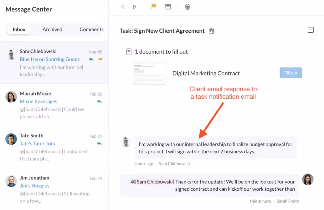Viewport: 324px width, 210px height.
Task: Click 'I'm working with our internal leadership...' preview
Action: coord(51,71)
